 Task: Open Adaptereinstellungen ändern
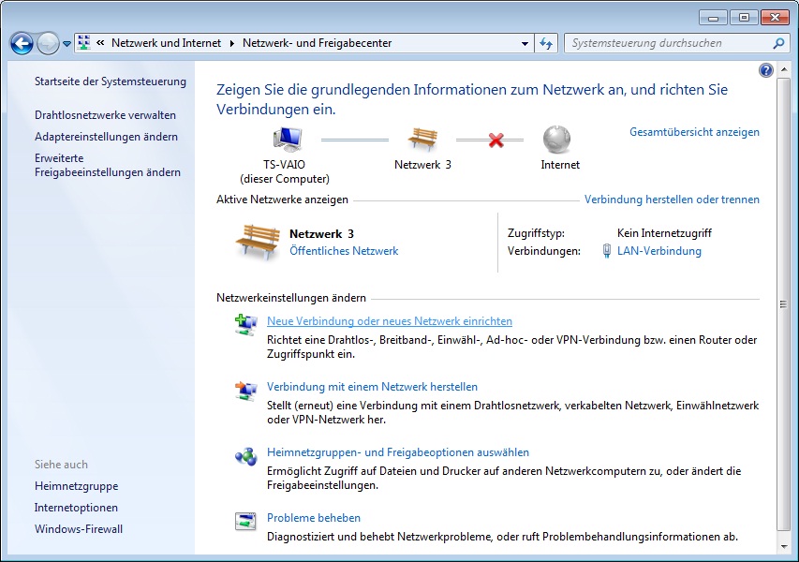[106, 137]
